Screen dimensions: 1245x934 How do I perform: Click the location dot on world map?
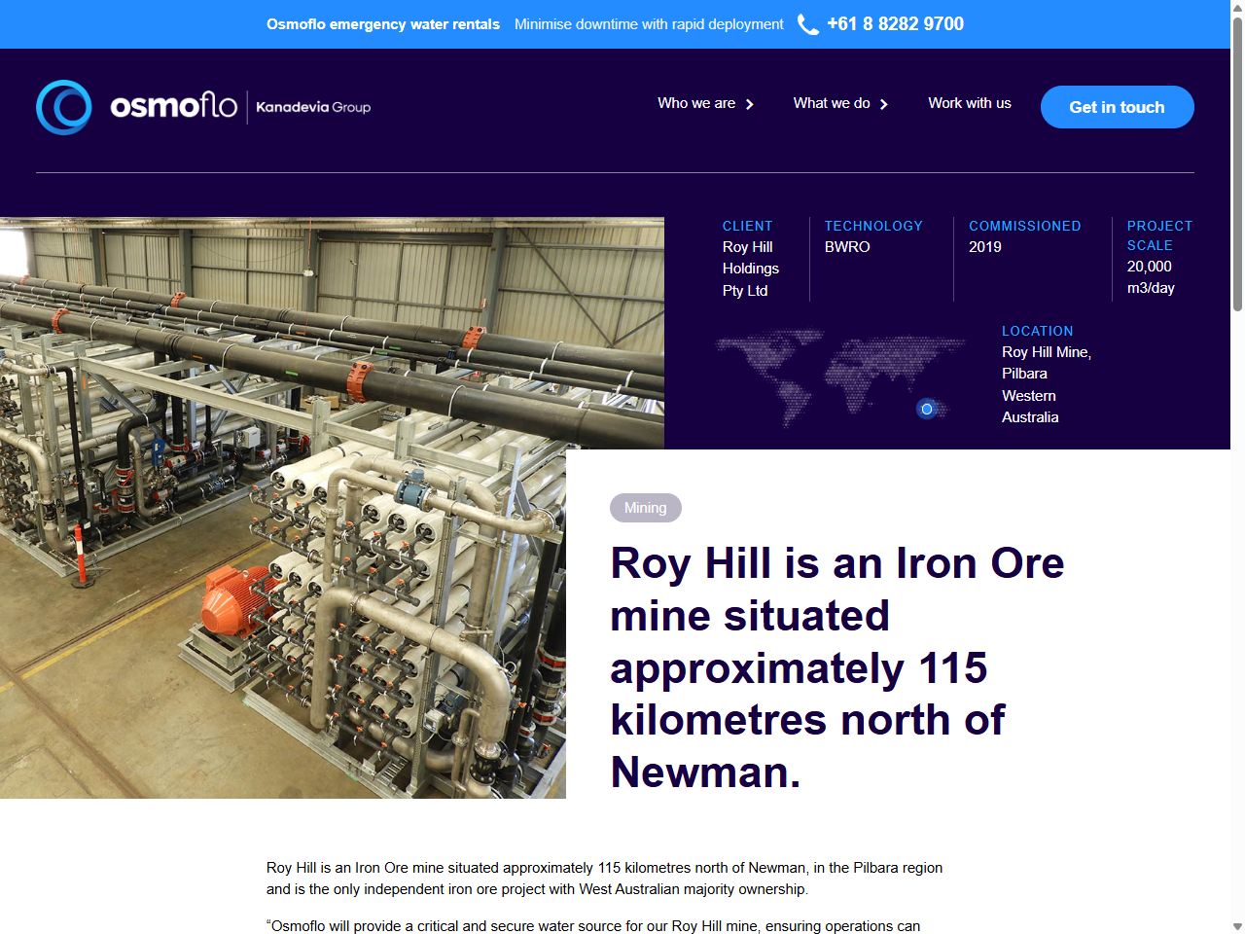coord(927,410)
